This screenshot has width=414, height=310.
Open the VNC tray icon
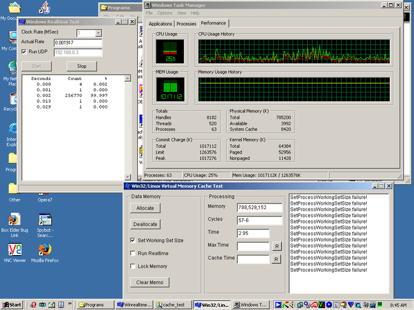321,305
